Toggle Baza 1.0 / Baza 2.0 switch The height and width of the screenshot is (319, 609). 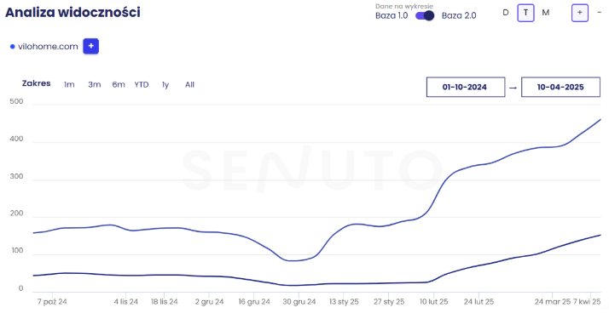(425, 16)
